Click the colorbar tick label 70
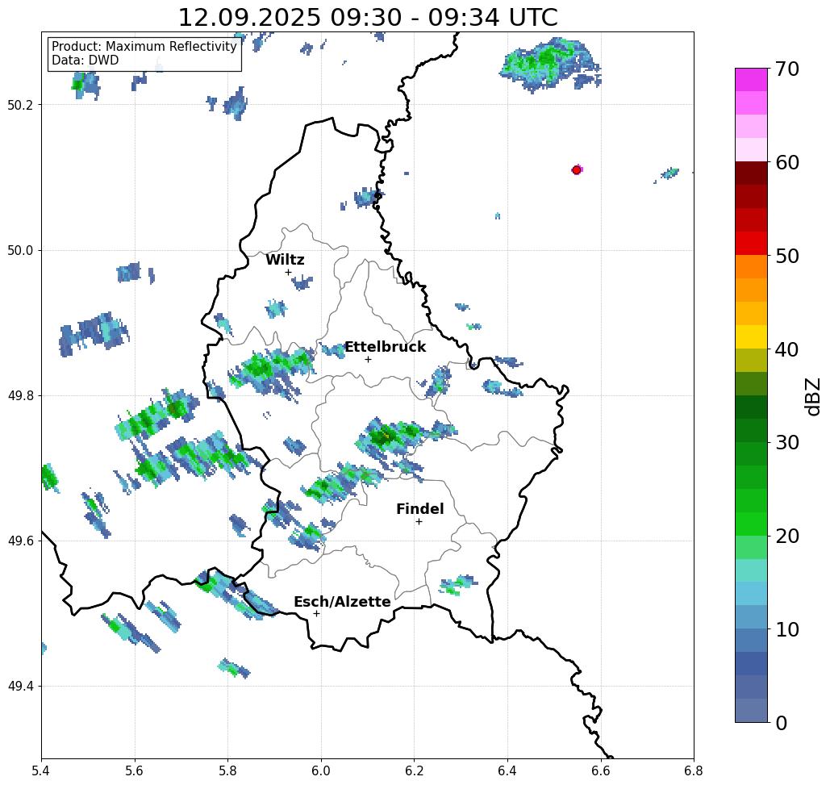 click(786, 69)
